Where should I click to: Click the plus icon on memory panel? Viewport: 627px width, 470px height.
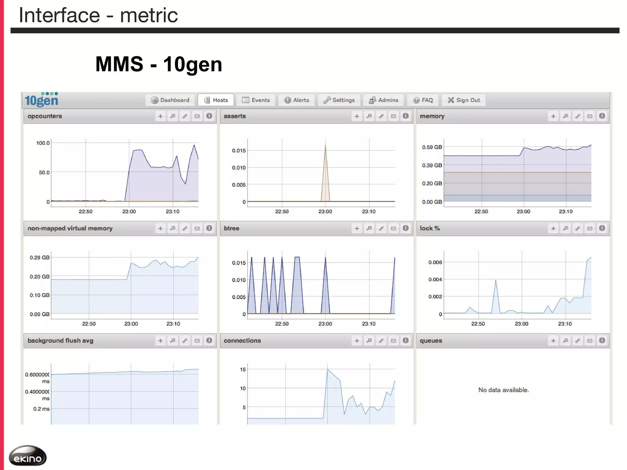(x=553, y=116)
